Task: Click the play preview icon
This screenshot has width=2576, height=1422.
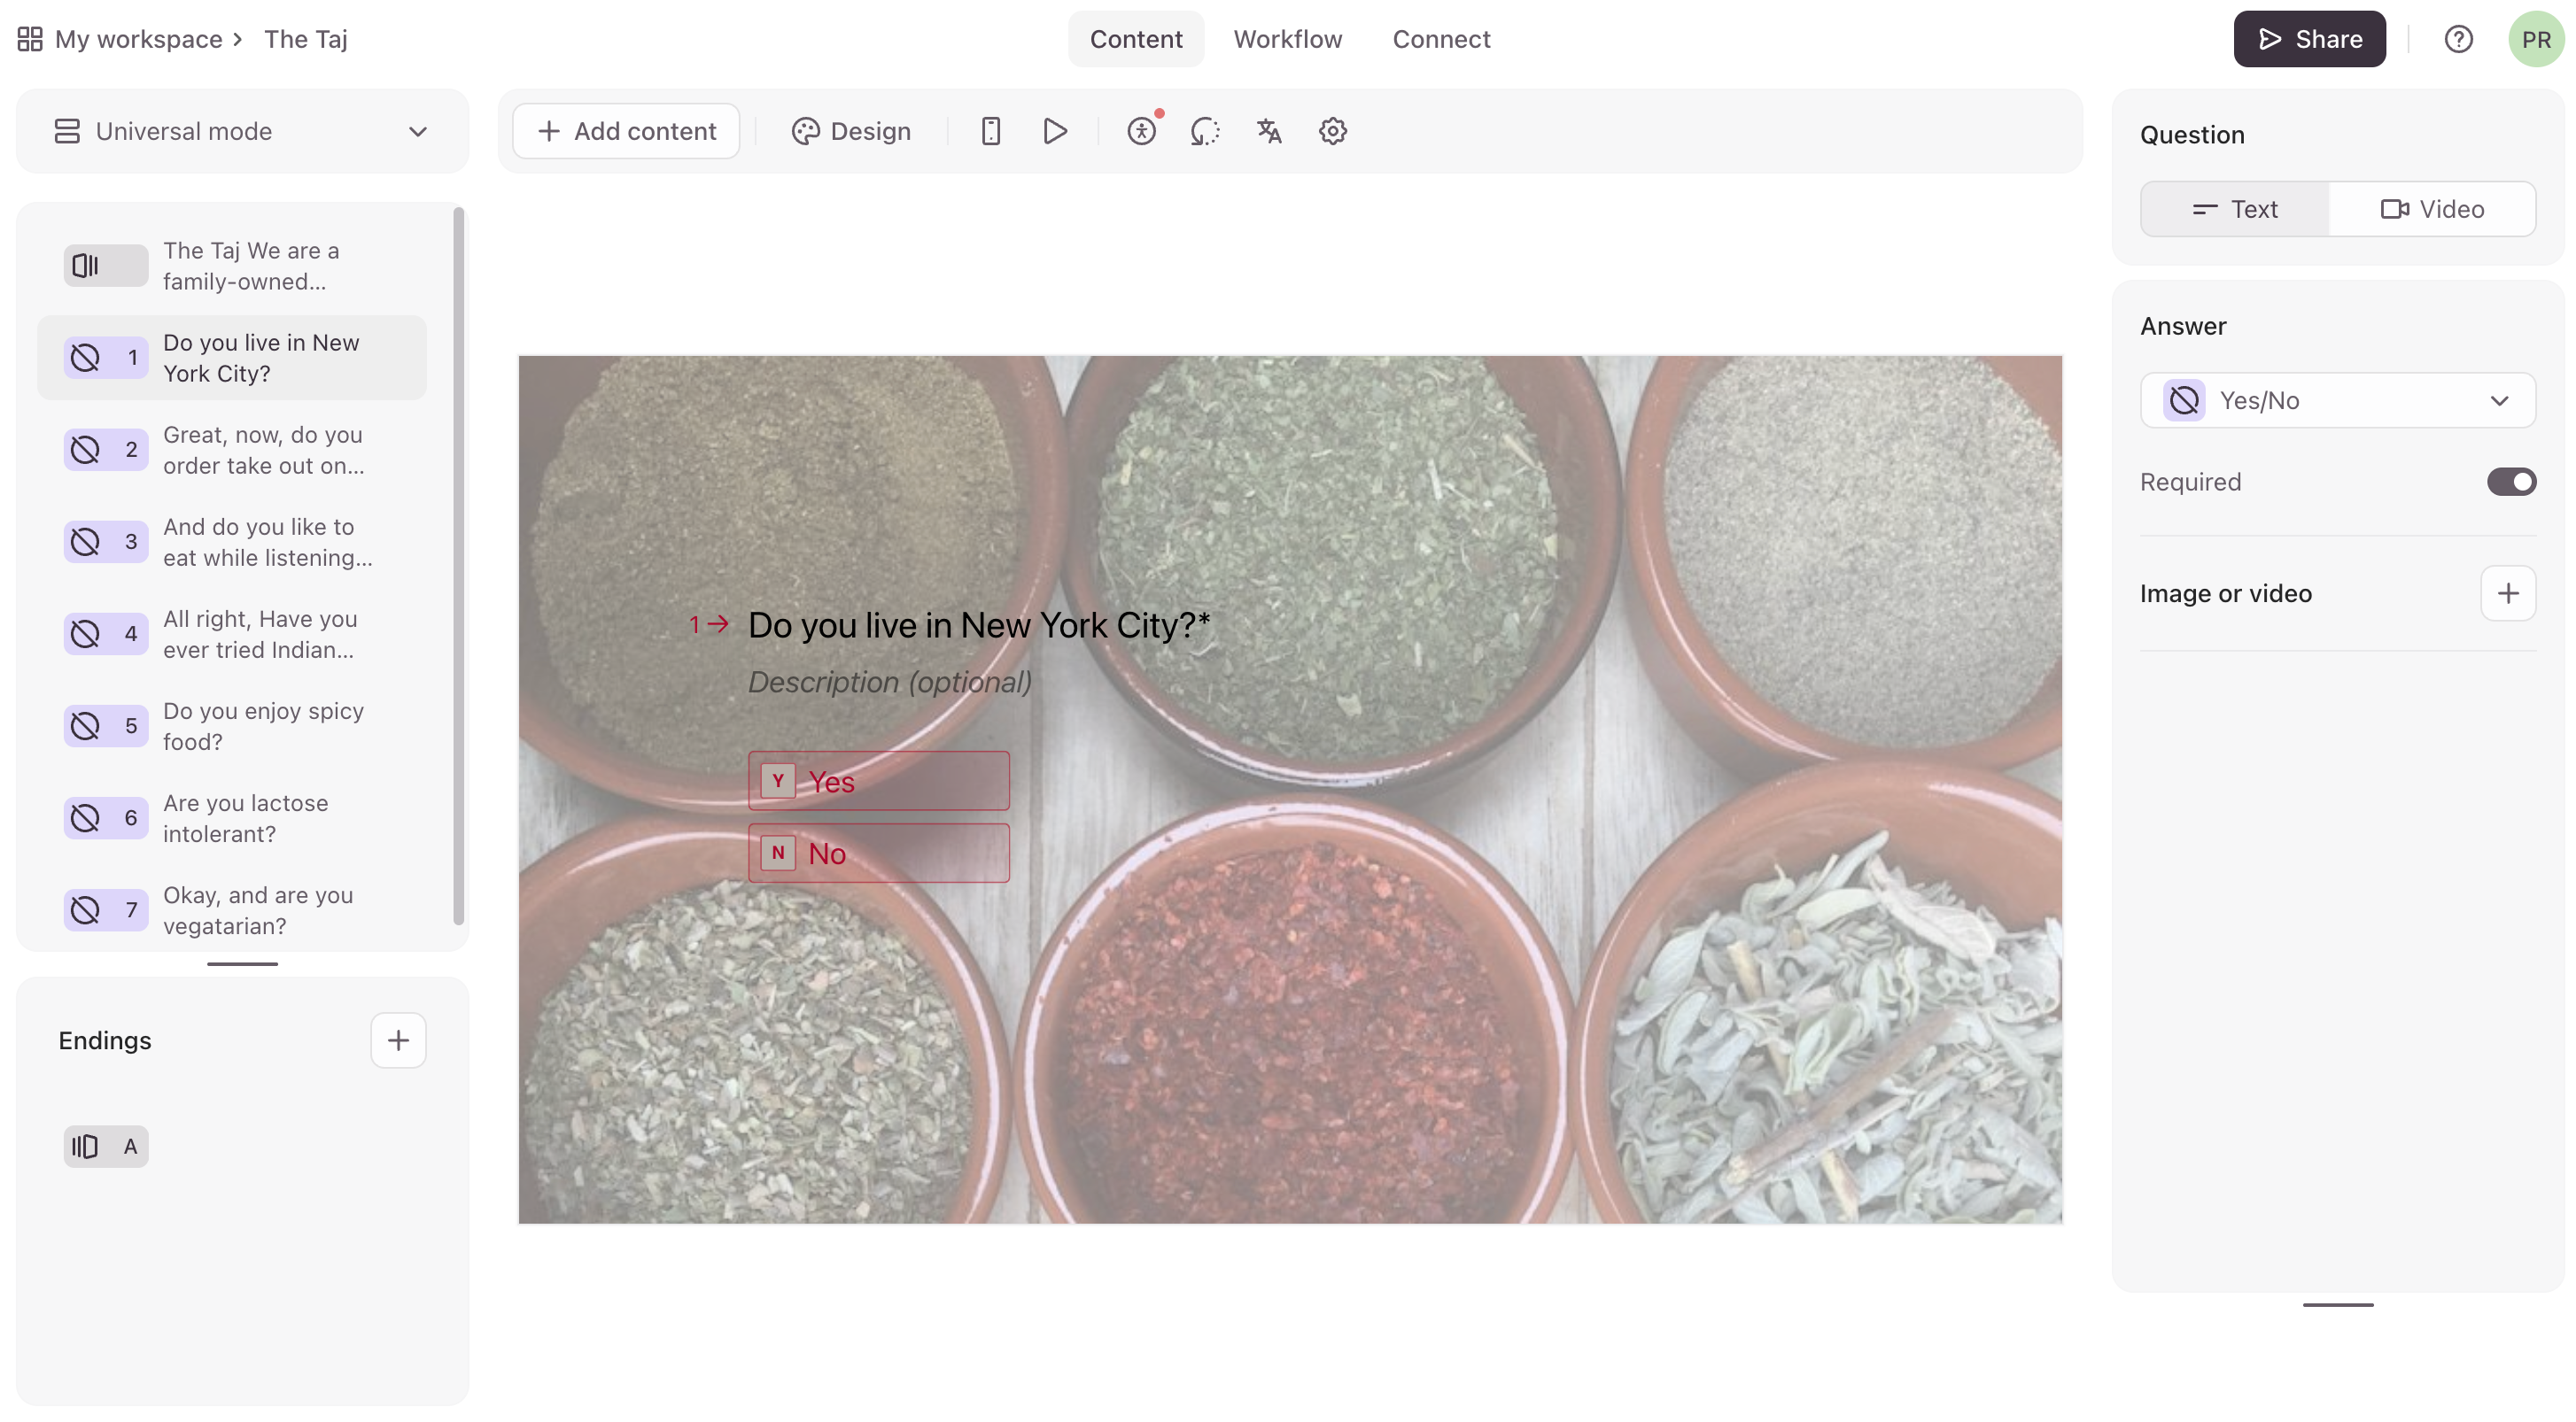Action: pos(1055,131)
